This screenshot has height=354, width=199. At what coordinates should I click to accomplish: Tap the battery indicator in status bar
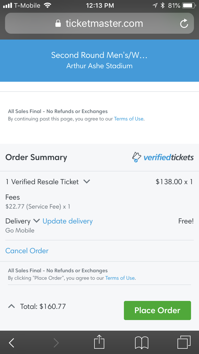coord(189,6)
